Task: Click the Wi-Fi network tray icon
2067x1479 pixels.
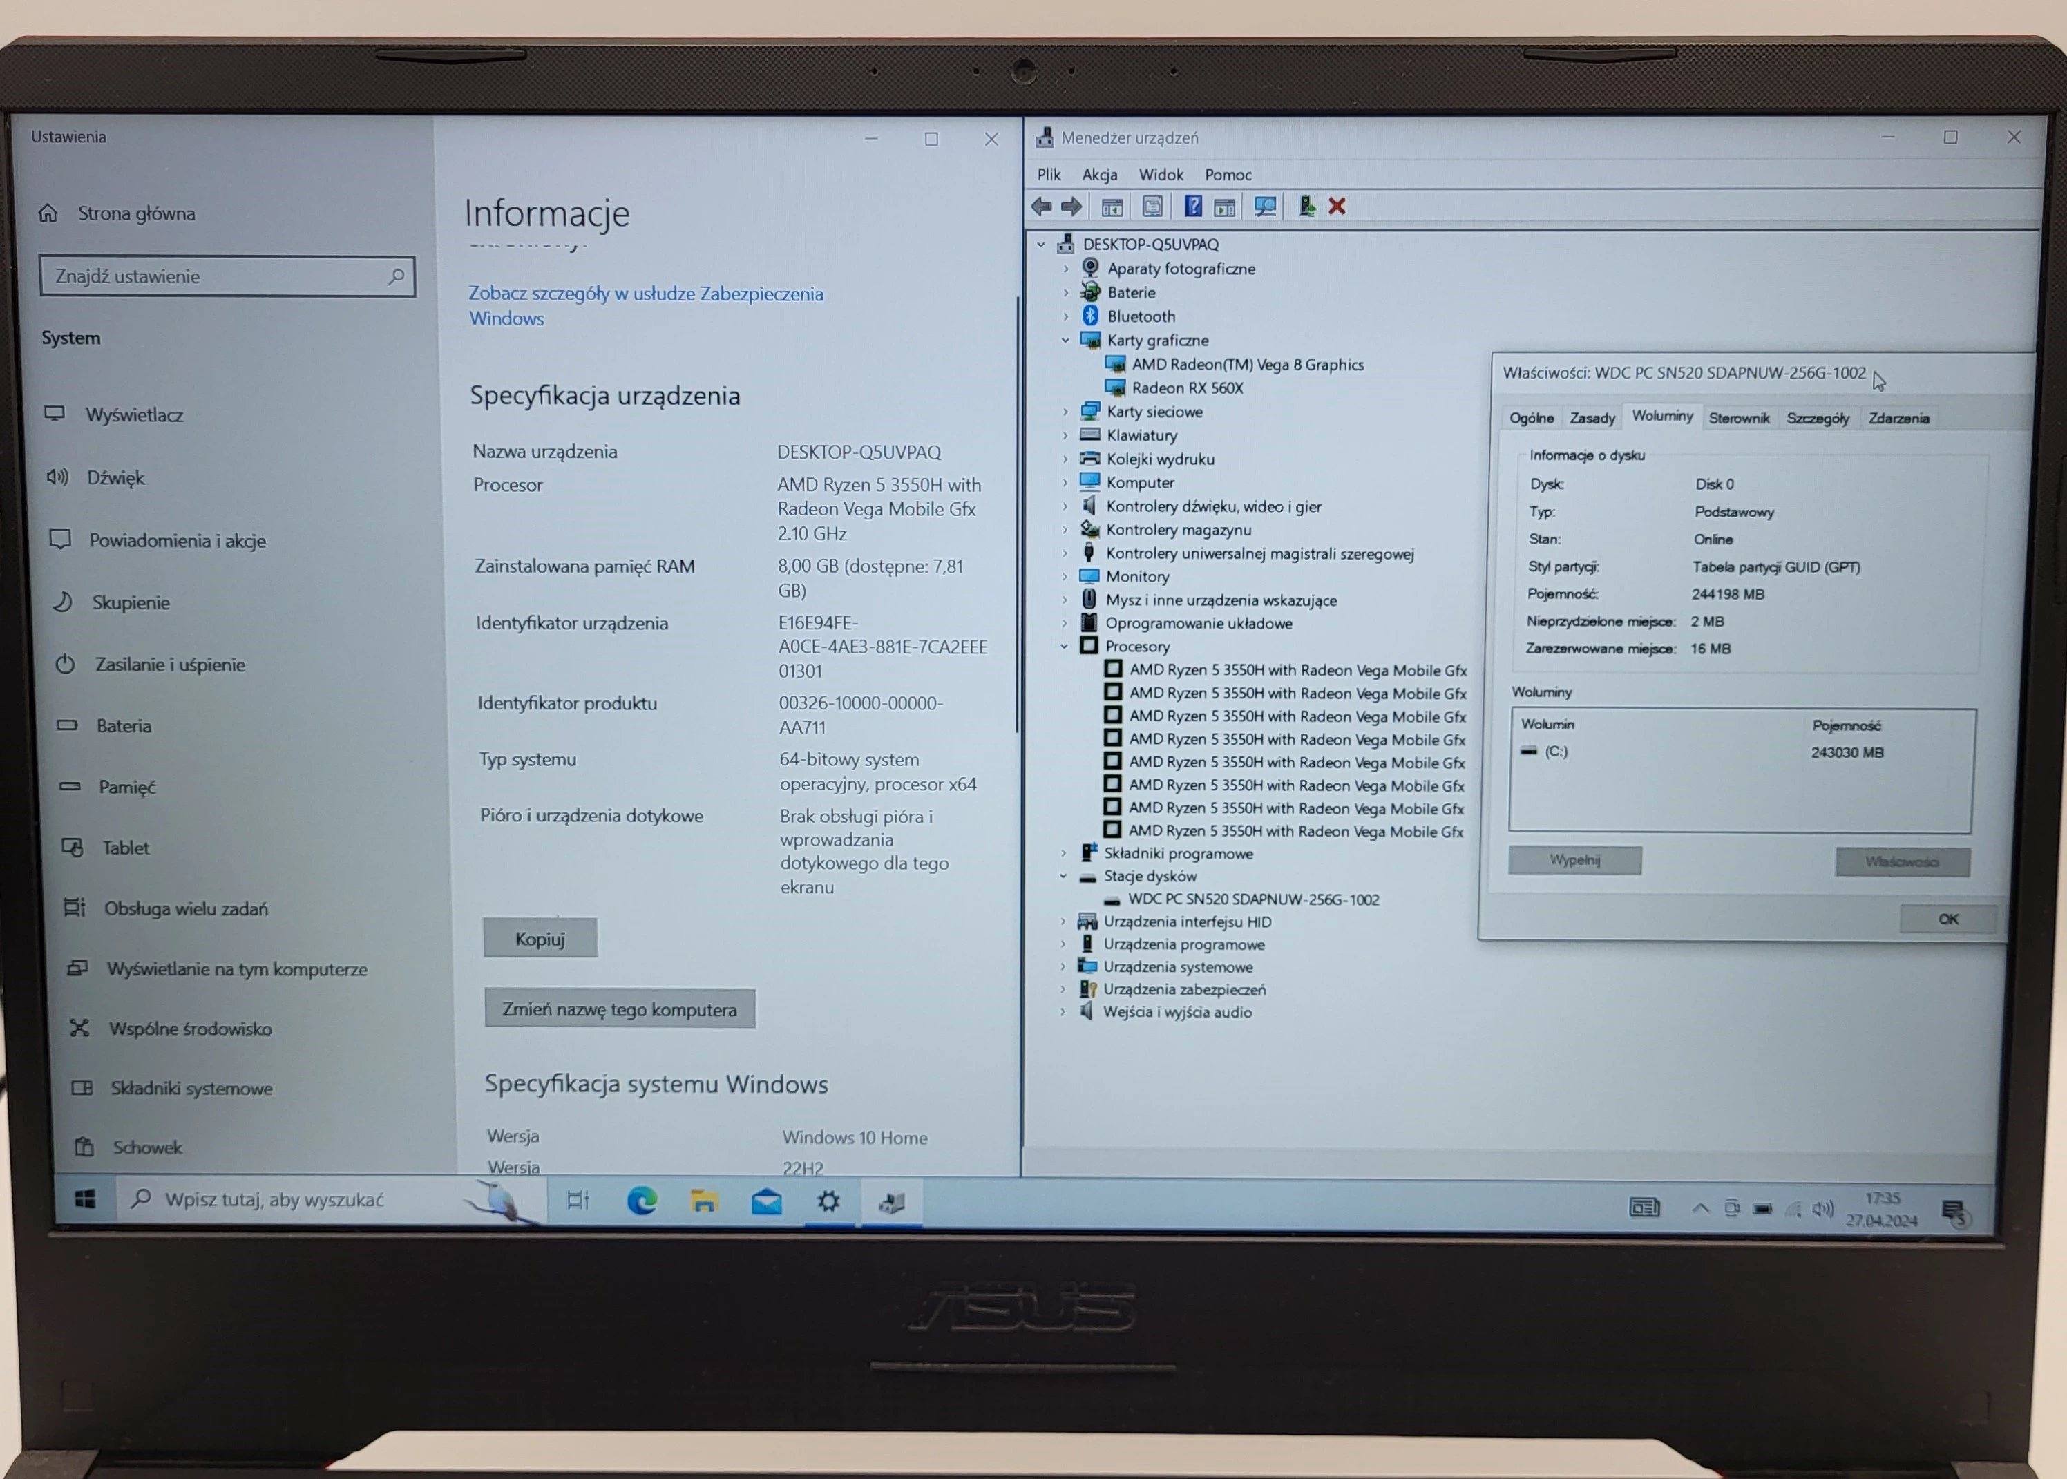Action: (x=1793, y=1210)
